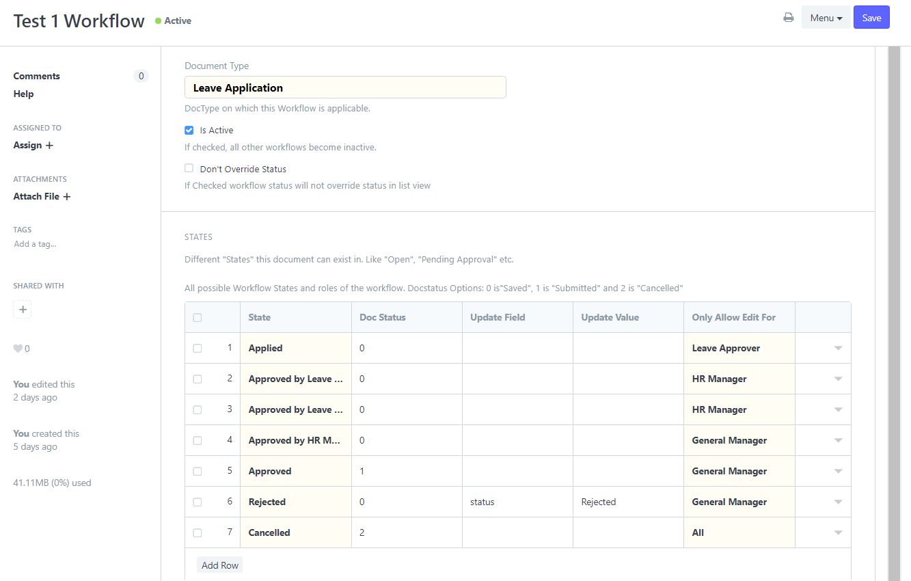Click the plus icon under Shared With
The height and width of the screenshot is (581, 911).
coord(22,309)
